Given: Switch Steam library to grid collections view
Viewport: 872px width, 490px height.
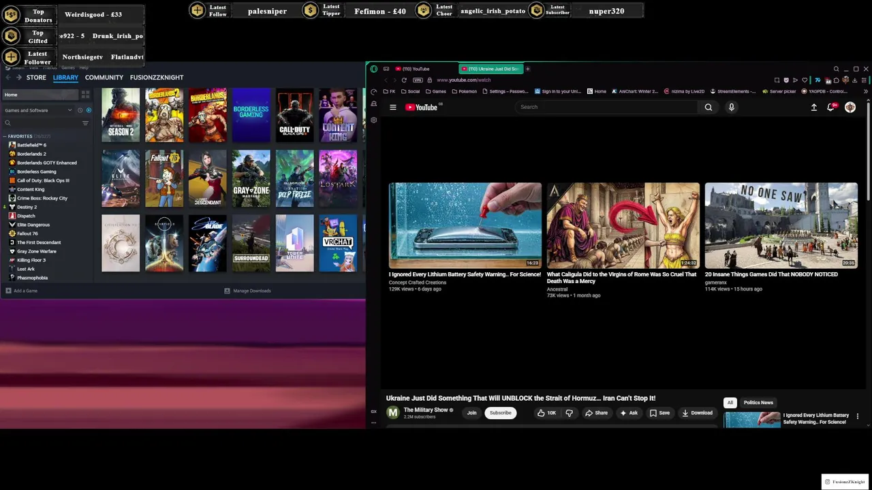Looking at the screenshot, I should (x=85, y=95).
